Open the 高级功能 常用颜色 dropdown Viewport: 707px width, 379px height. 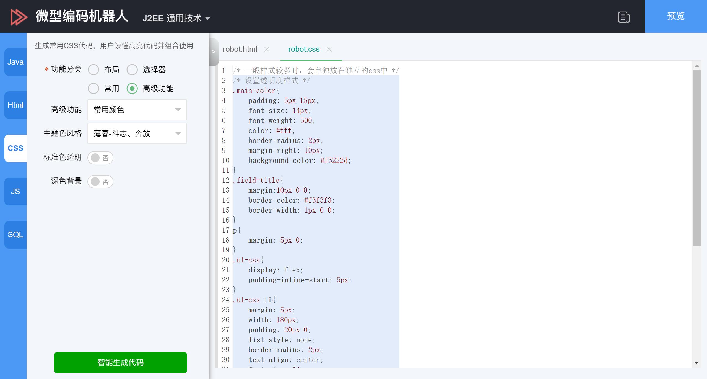137,110
